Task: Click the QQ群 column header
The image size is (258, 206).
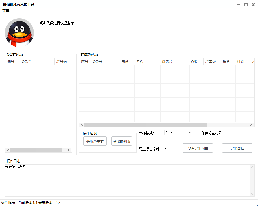Action: pyautogui.click(x=37, y=62)
